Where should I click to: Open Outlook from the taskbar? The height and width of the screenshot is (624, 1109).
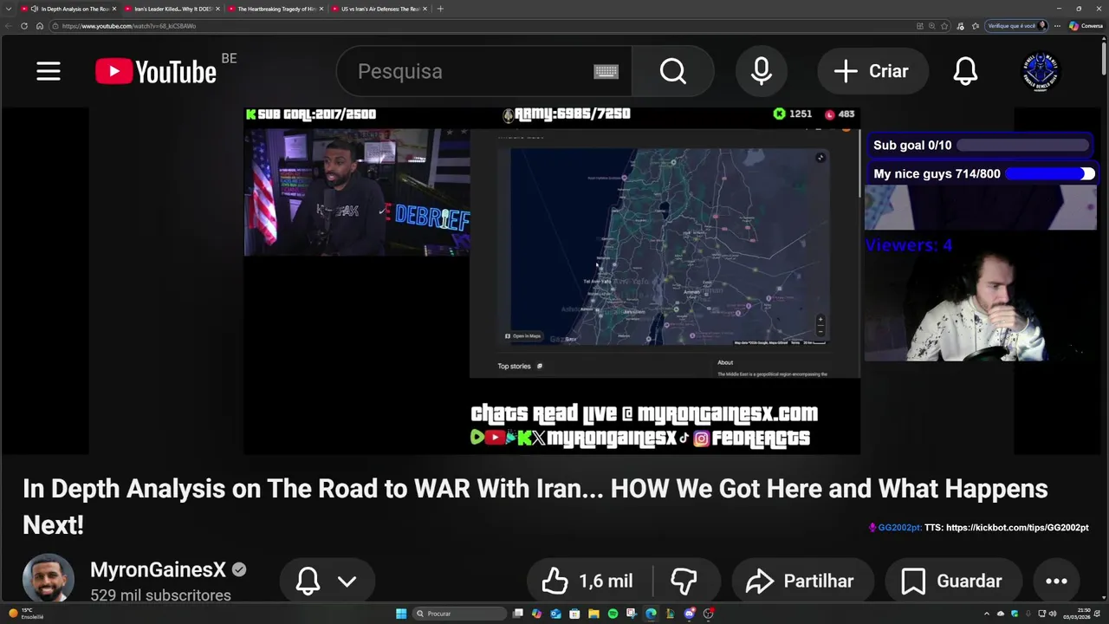pos(556,614)
